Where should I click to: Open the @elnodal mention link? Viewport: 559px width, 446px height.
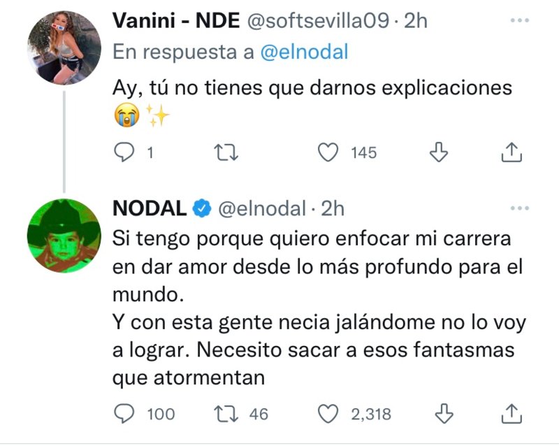304,52
